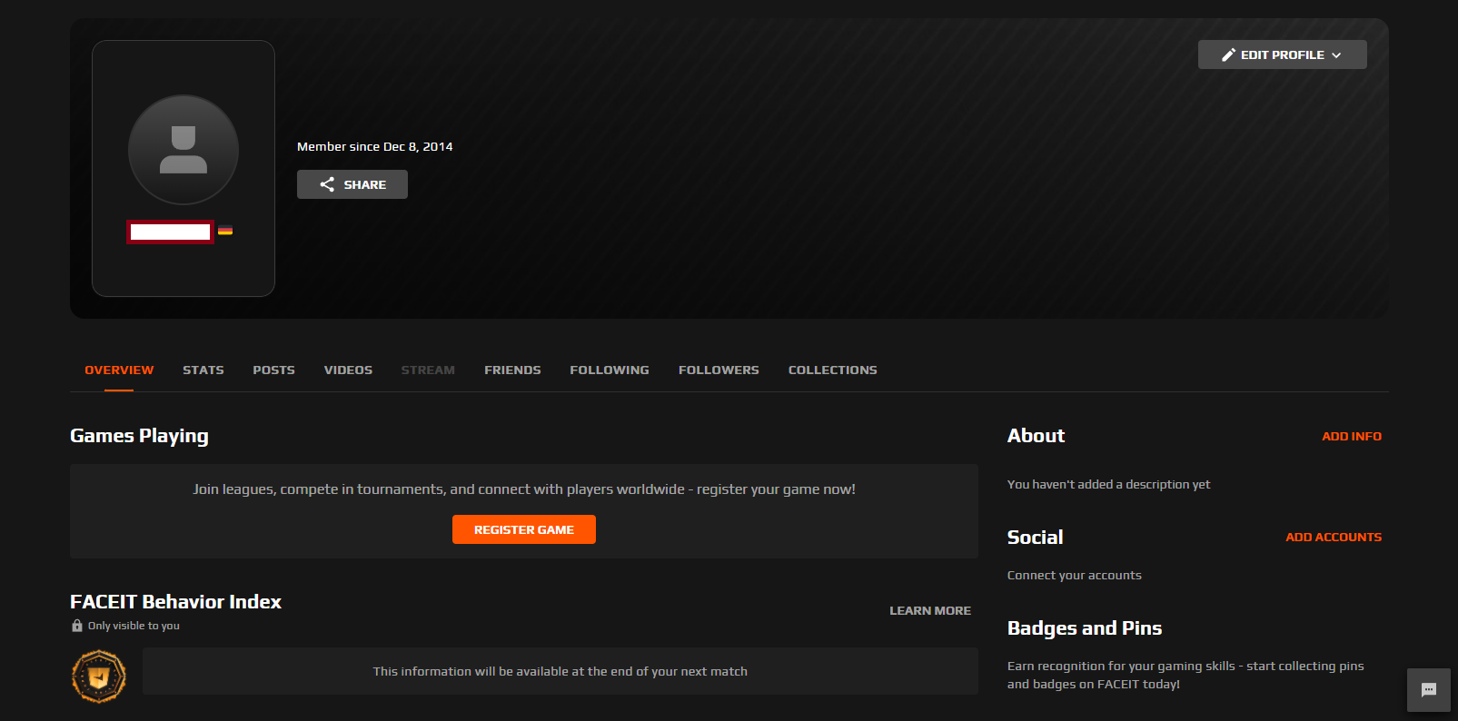The width and height of the screenshot is (1458, 721).
Task: View the Friends tab
Action: 512,370
